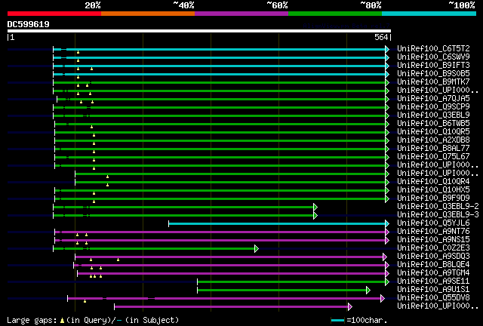Click the white query sequence bar
The width and height of the screenshot is (483, 326).
click(199, 31)
